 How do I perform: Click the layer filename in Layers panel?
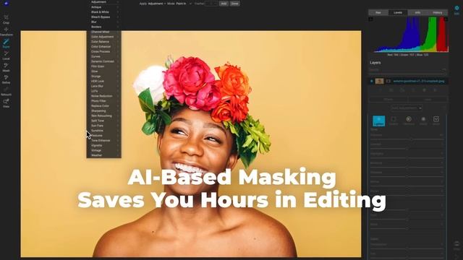419,81
